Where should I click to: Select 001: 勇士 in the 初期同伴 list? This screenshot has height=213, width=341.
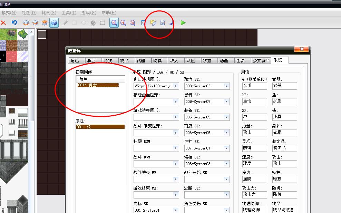pyautogui.click(x=98, y=85)
